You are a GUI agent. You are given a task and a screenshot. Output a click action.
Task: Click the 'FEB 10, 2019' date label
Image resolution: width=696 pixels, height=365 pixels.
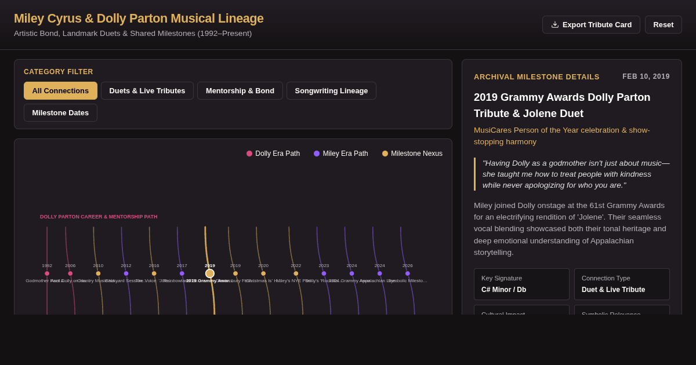point(646,76)
